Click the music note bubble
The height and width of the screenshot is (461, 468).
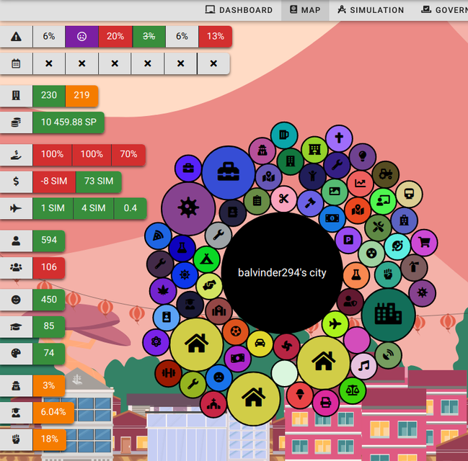[x=363, y=365]
